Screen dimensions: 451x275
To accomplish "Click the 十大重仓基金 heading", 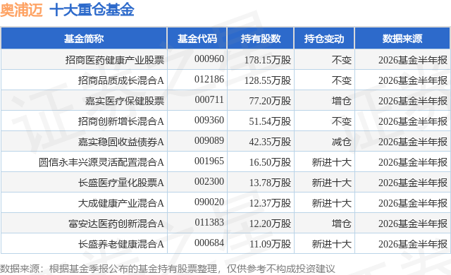I will (x=92, y=10).
